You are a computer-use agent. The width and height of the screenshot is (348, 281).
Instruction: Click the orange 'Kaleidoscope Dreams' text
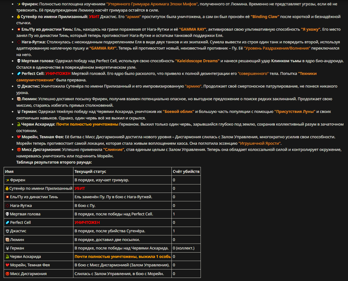(x=197, y=61)
